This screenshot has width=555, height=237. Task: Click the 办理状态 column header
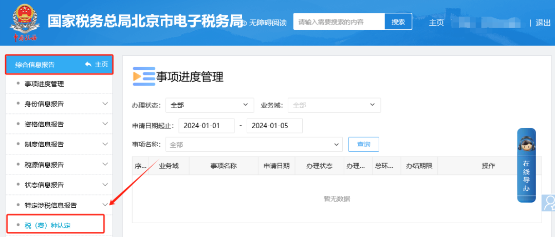(319, 166)
